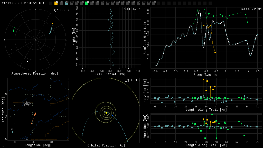263x148 pixels.
Task: Select the gray station 05 square
Action: tap(77, 3)
